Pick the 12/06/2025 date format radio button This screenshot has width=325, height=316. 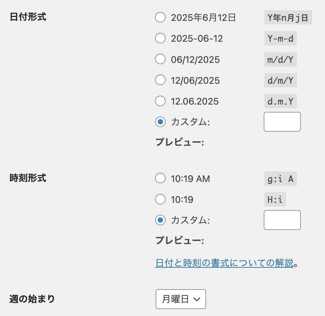(160, 80)
